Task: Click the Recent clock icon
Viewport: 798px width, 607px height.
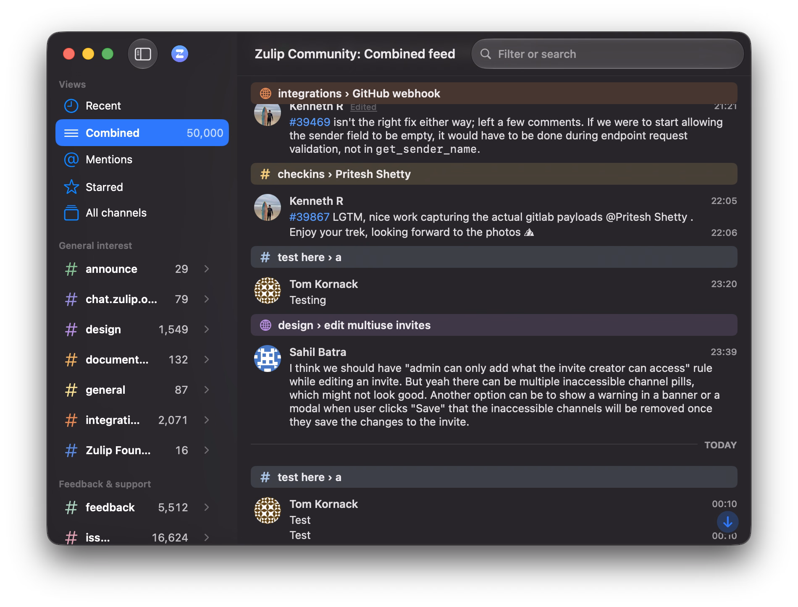Action: 71,106
